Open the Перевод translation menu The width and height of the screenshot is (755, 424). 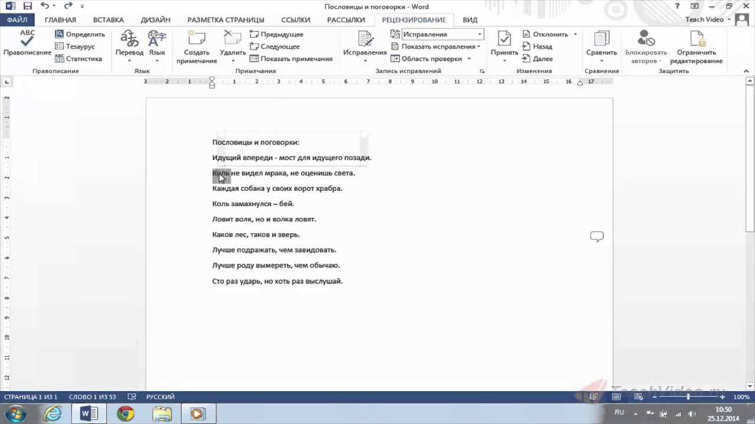coord(129,46)
